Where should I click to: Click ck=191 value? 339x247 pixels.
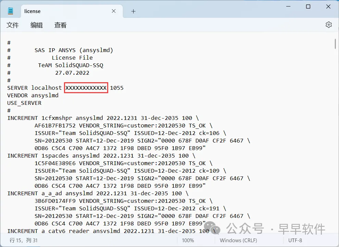(209, 209)
